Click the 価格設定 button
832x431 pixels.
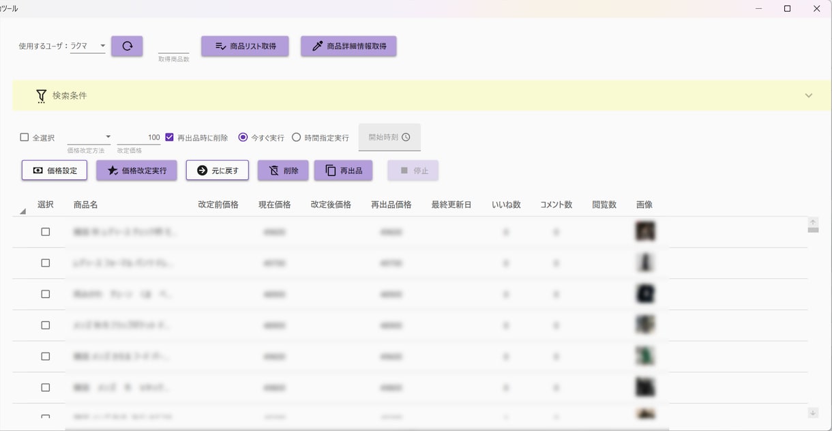pos(55,170)
